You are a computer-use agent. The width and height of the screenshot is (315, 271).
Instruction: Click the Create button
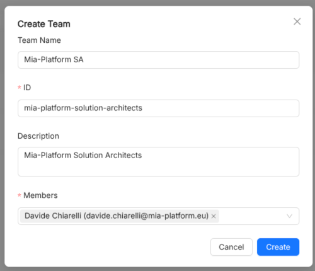(x=278, y=247)
